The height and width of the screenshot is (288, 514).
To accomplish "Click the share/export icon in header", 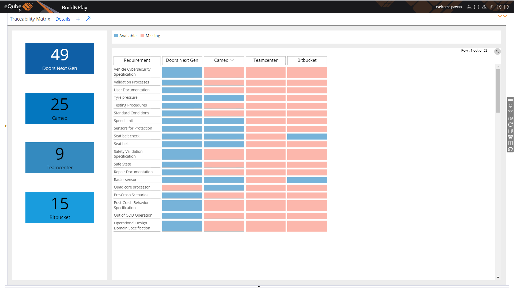I will tap(492, 7).
